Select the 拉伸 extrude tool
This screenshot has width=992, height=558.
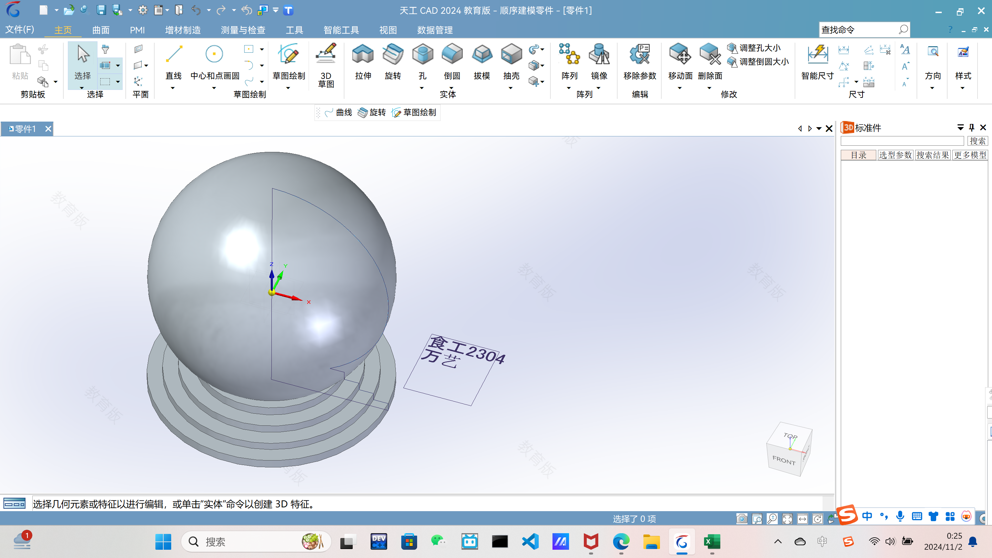[x=363, y=62]
